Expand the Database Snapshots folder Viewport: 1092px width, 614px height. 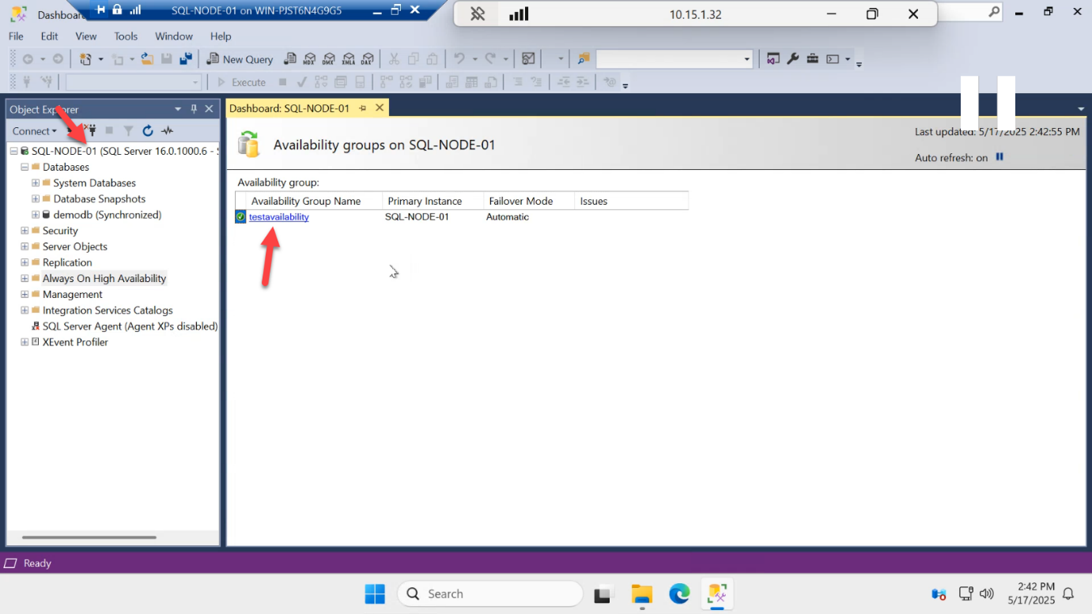(36, 198)
